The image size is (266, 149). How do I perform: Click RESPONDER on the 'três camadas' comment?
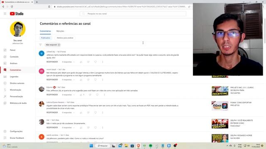click(x=52, y=95)
